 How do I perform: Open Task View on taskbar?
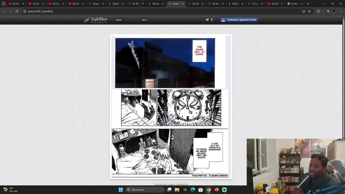[x=169, y=190]
